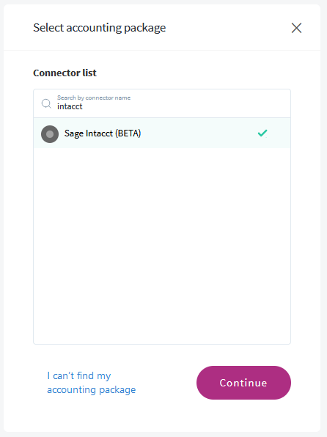The width and height of the screenshot is (327, 437).
Task: Click the Sage Intacct round logo icon
Action: tap(50, 134)
